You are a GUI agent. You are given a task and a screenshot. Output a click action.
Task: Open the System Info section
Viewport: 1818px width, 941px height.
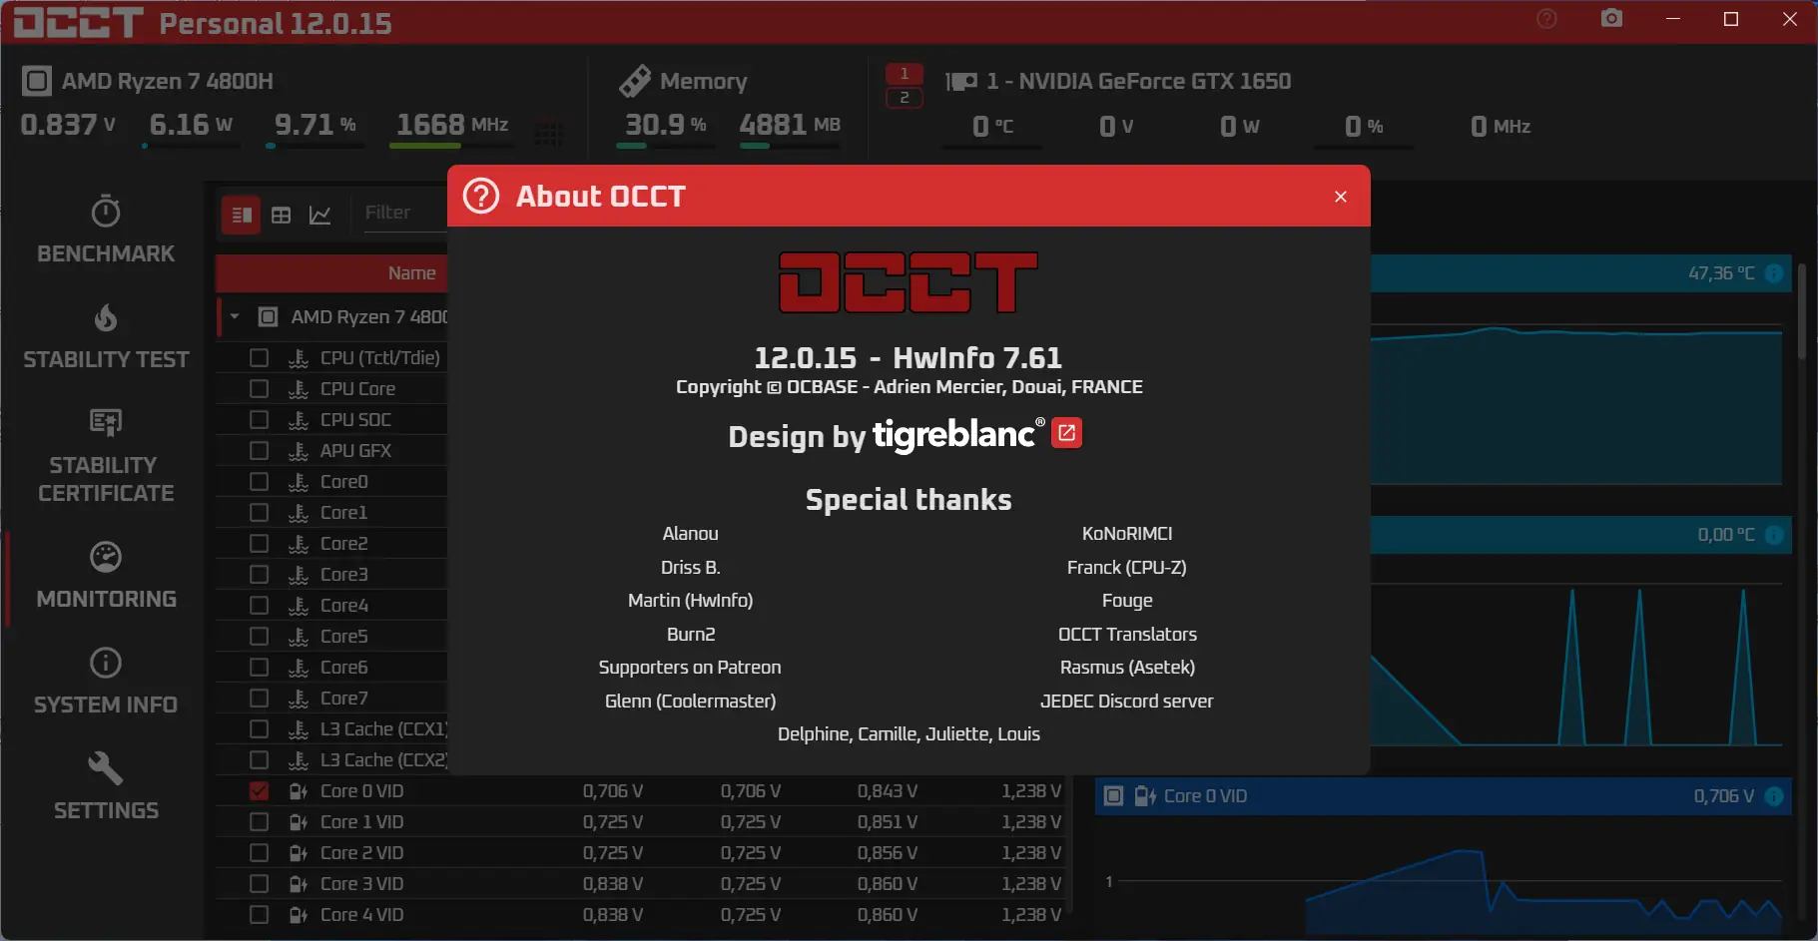(106, 682)
